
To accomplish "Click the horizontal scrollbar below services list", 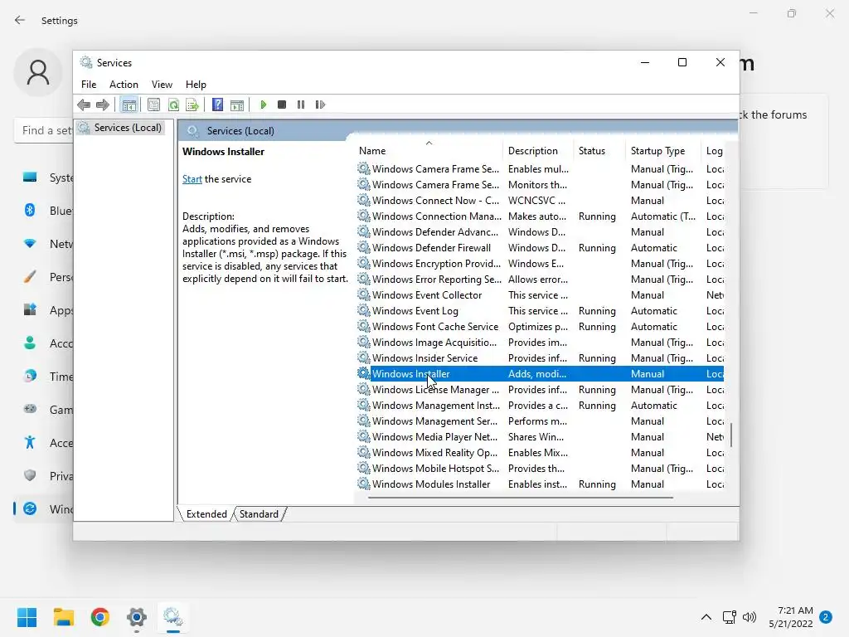I will tap(521, 498).
